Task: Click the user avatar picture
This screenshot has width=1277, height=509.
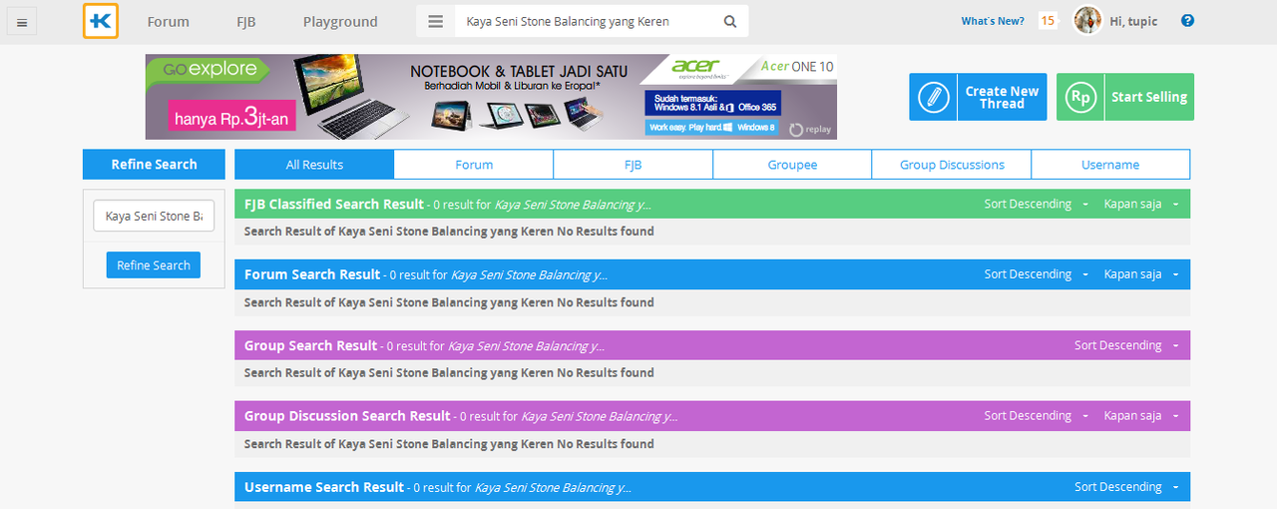Action: [1087, 21]
